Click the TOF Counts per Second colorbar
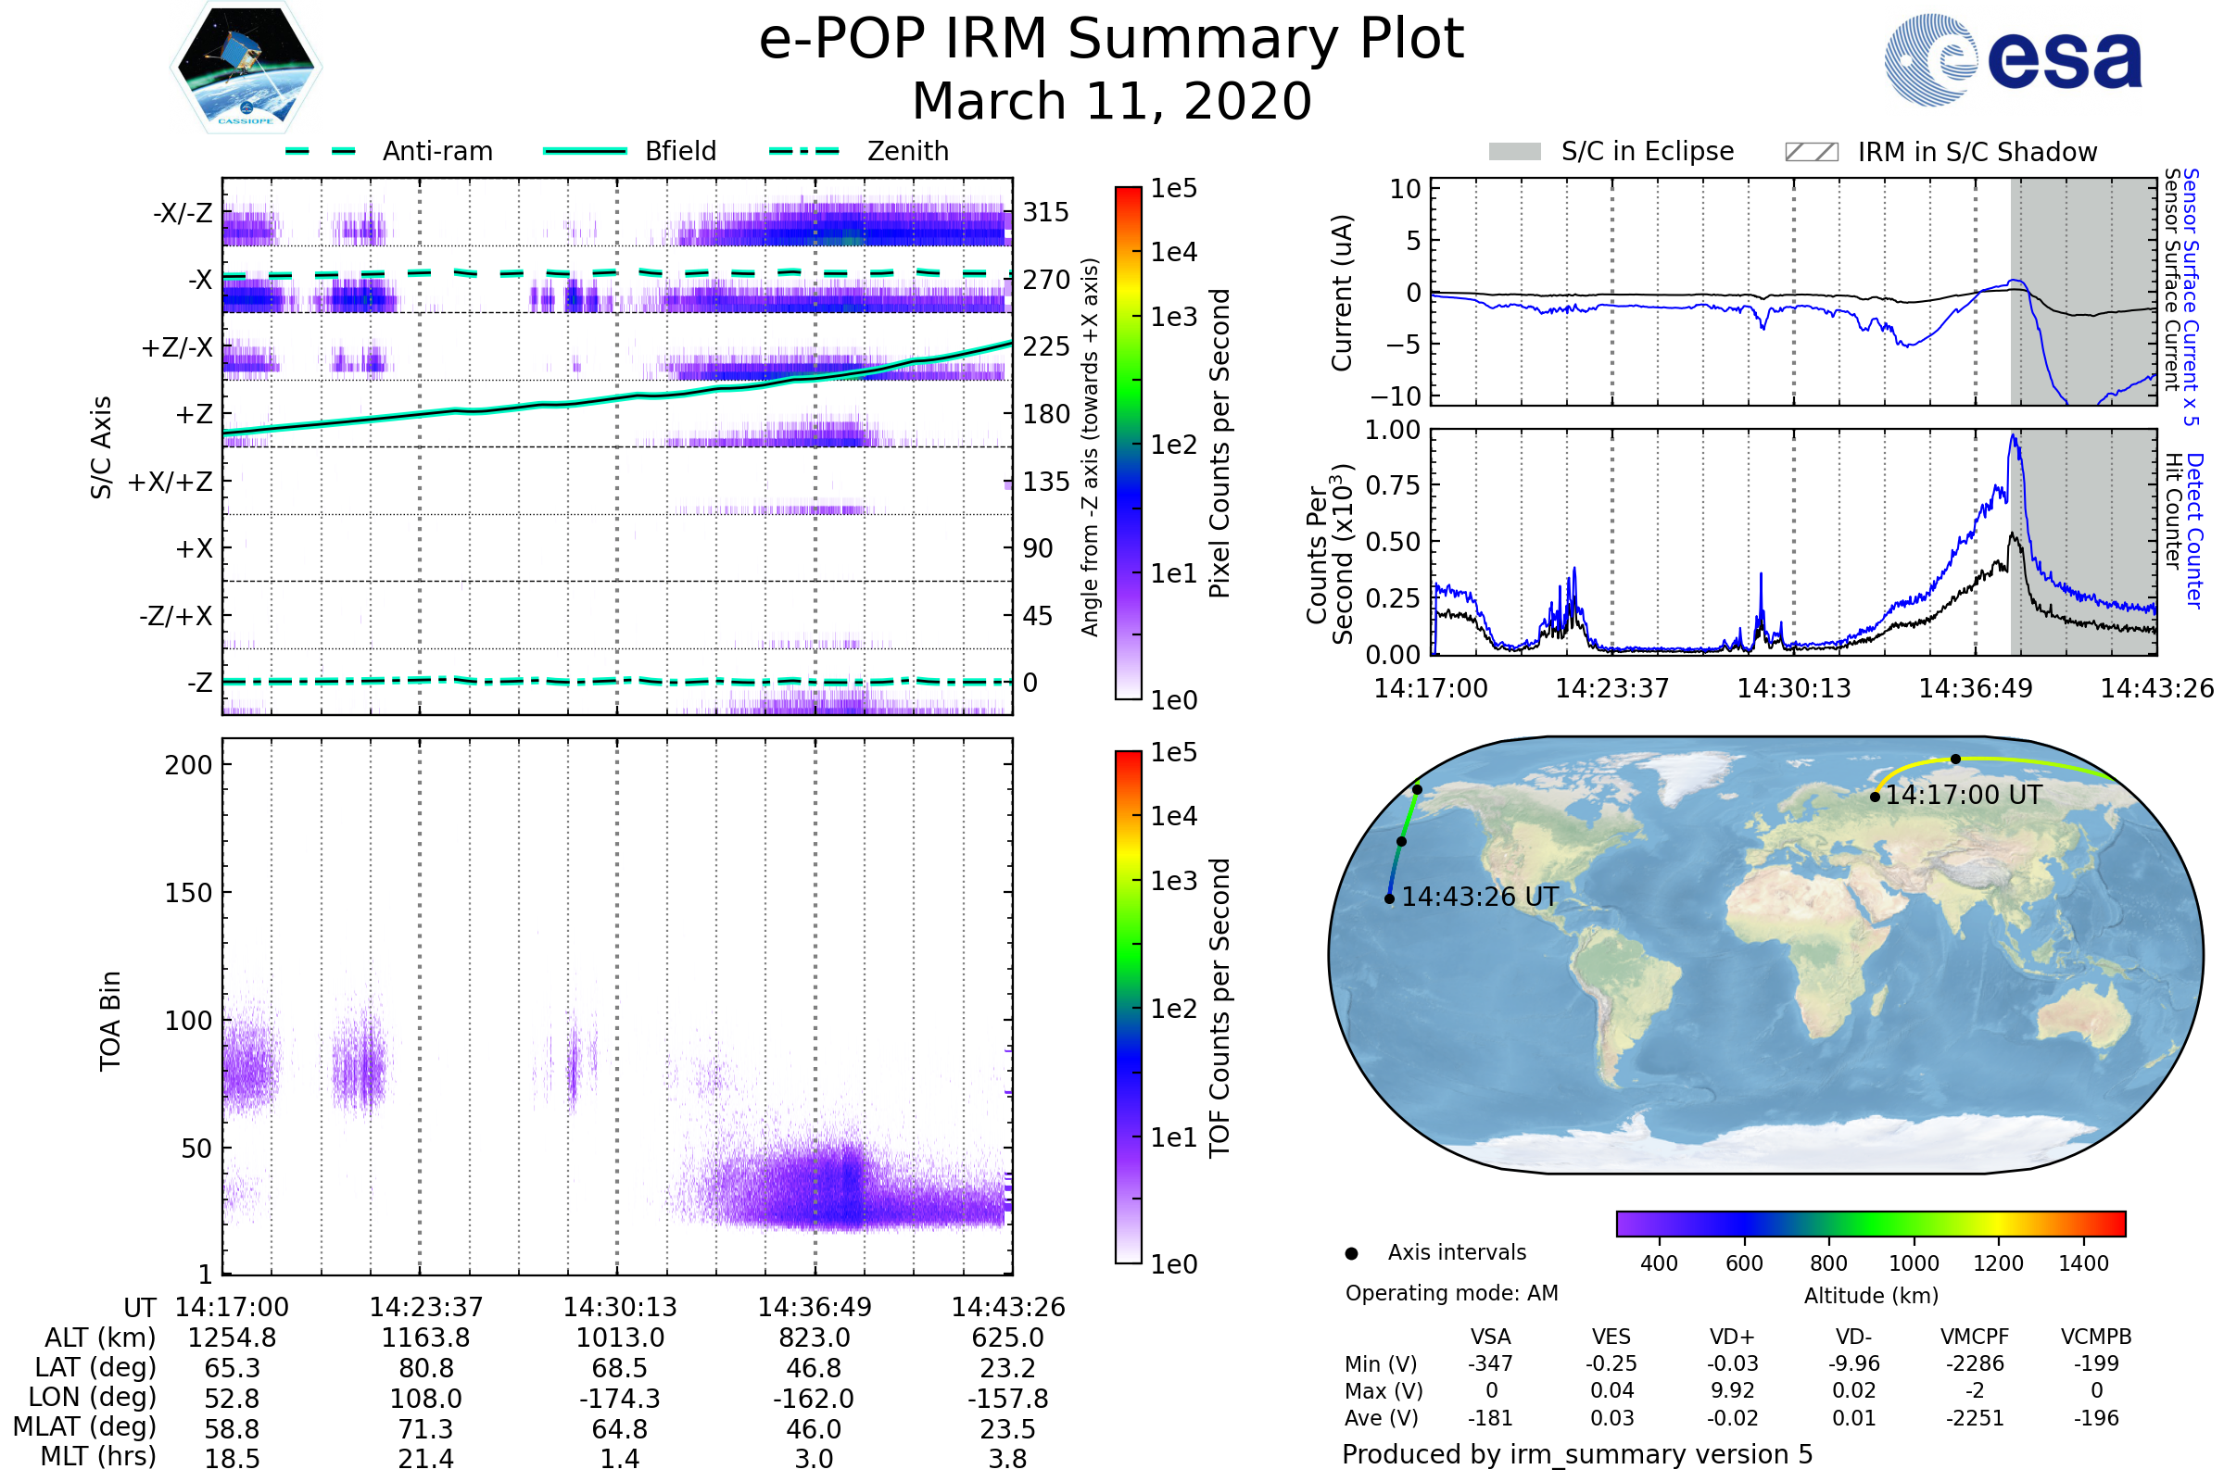The image size is (2224, 1482). coord(1128,1007)
